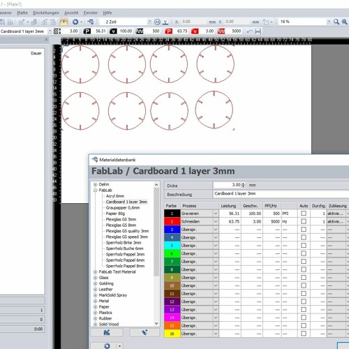This screenshot has height=349, width=349.
Task: Click the red Hz waveform icon
Action: click(x=221, y=31)
